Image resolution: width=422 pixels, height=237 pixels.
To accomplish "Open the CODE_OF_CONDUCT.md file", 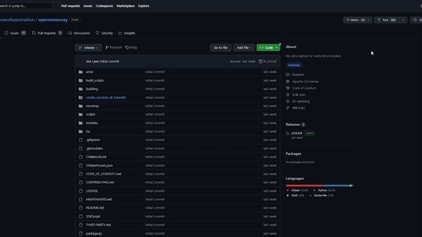I will pos(104,174).
